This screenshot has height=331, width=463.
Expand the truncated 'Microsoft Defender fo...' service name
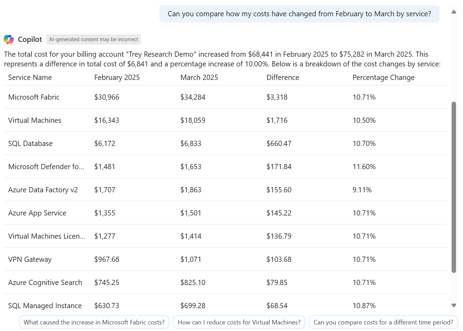tap(46, 166)
